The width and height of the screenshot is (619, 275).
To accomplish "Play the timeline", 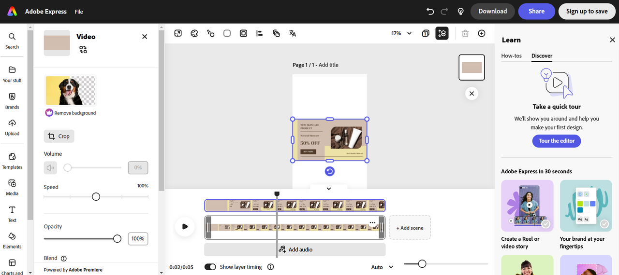I will 185,226.
